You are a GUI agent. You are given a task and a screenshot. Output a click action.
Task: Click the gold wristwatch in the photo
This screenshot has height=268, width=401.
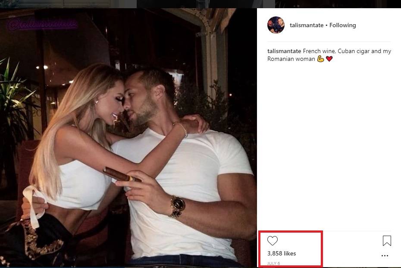click(177, 206)
